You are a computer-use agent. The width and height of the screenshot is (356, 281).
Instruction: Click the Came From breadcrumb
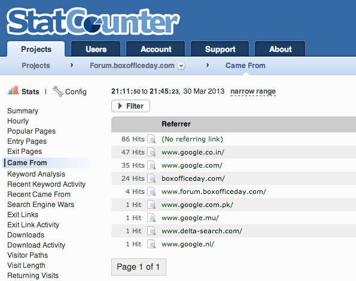pyautogui.click(x=245, y=66)
